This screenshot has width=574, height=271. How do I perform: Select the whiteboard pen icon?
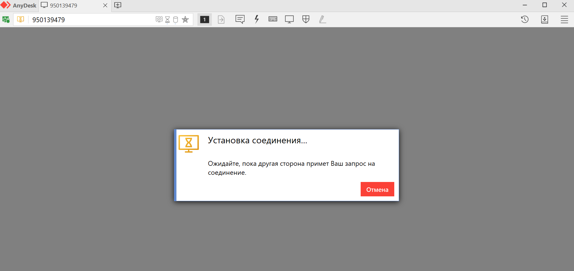coord(322,19)
